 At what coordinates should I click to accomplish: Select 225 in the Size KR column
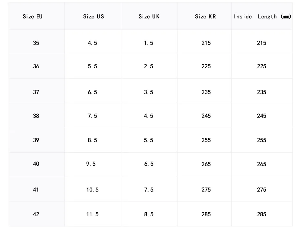tap(206, 66)
